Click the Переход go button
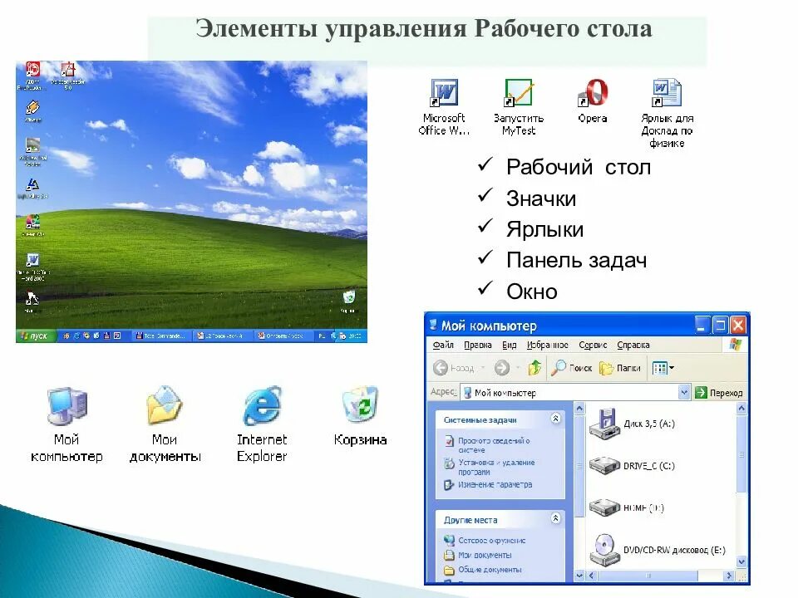Screen dimensions: 798x598 [718, 393]
